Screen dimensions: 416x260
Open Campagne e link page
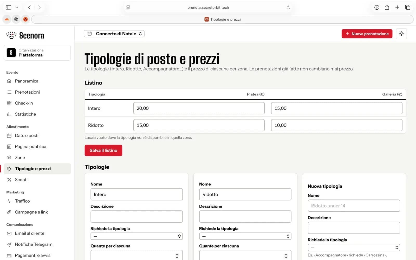[x=37, y=212]
